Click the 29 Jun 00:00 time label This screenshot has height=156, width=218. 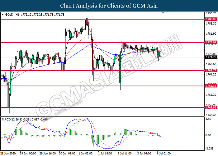tap(28, 154)
